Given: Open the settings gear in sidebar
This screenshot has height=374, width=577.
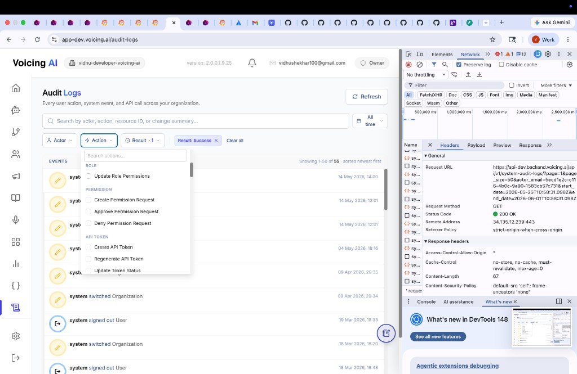Looking at the screenshot, I should 15,336.
